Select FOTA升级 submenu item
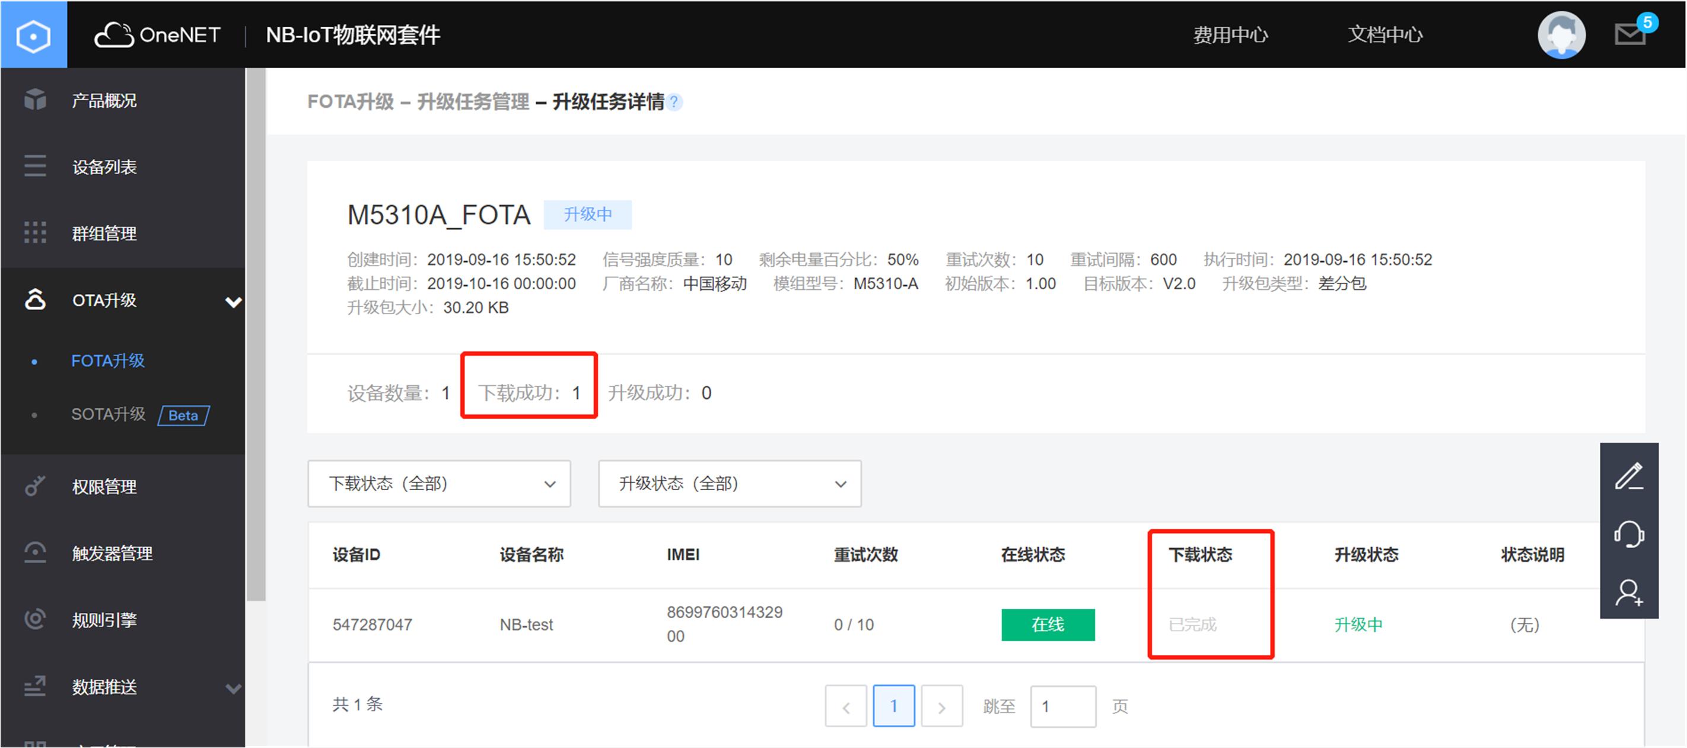This screenshot has width=1687, height=748. 107,360
